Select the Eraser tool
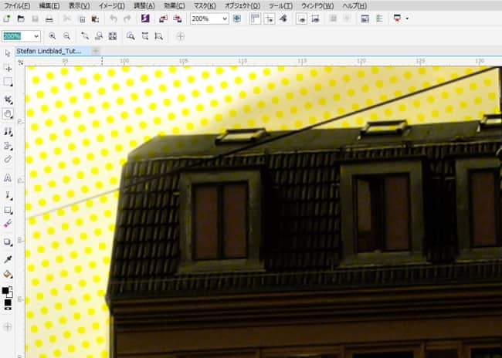Screen dimensions: 502x358 (x=8, y=223)
